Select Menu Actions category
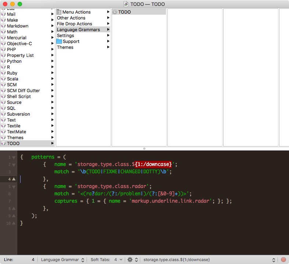289x264 pixels. coord(83,12)
